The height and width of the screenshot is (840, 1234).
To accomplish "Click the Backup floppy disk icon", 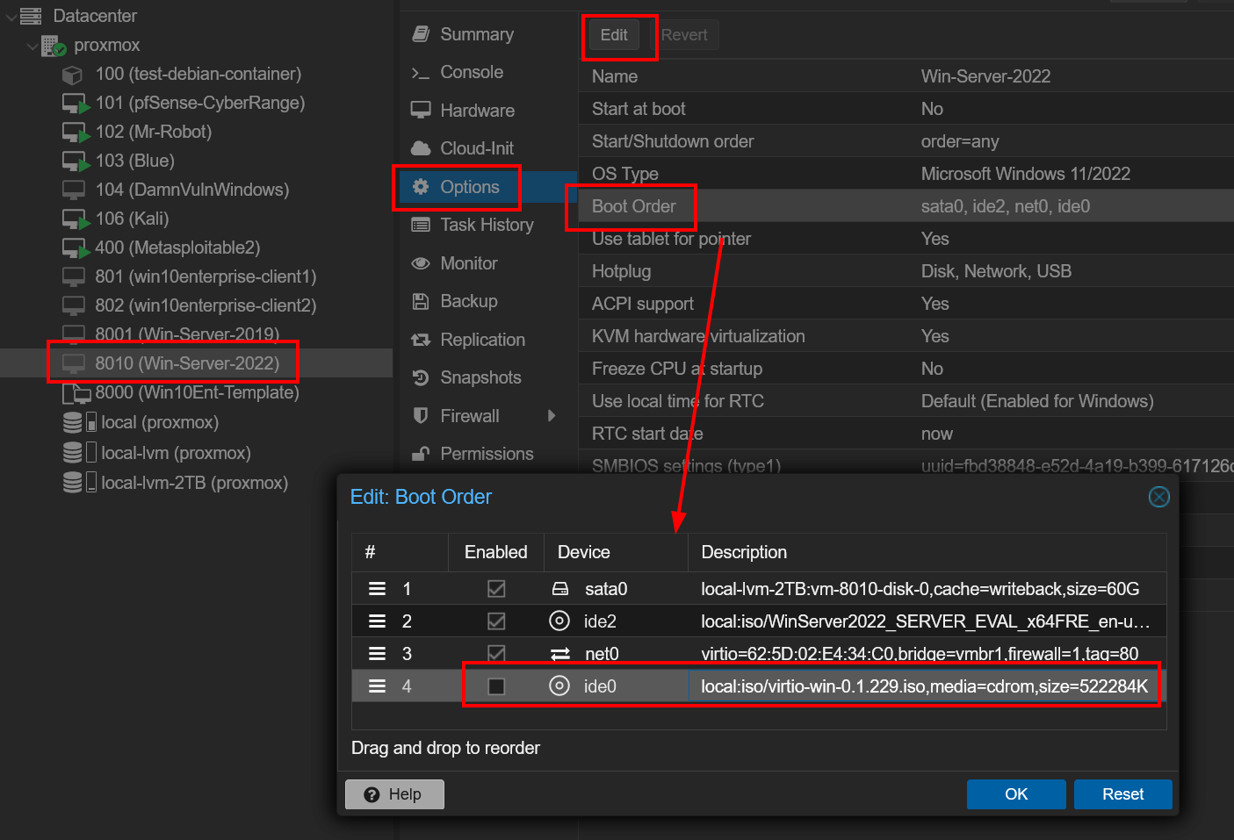I will pos(421,301).
